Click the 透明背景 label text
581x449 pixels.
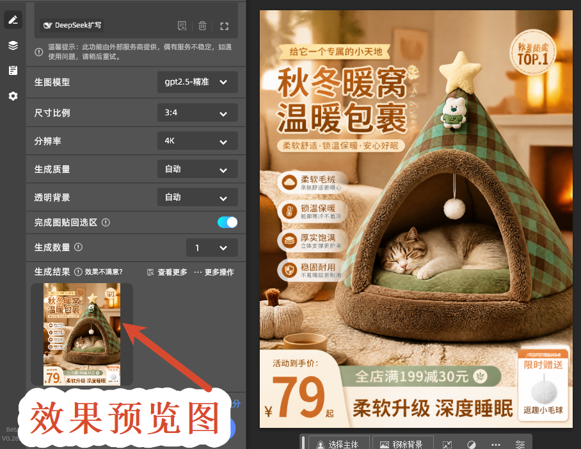point(52,197)
